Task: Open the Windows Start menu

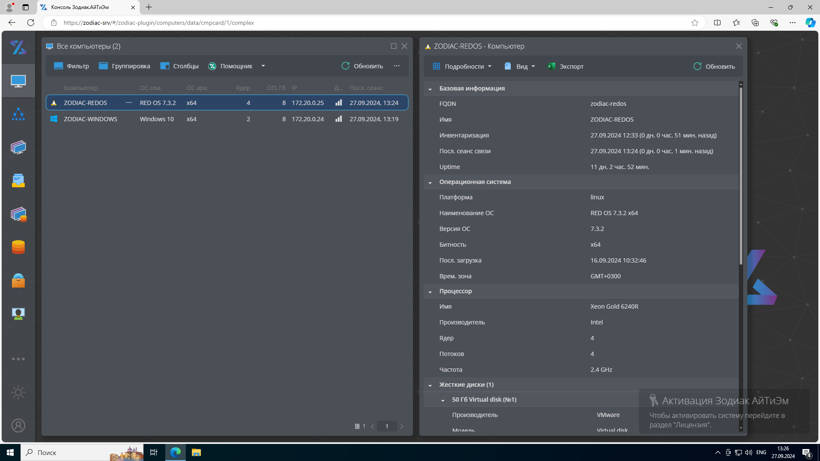Action: point(10,452)
